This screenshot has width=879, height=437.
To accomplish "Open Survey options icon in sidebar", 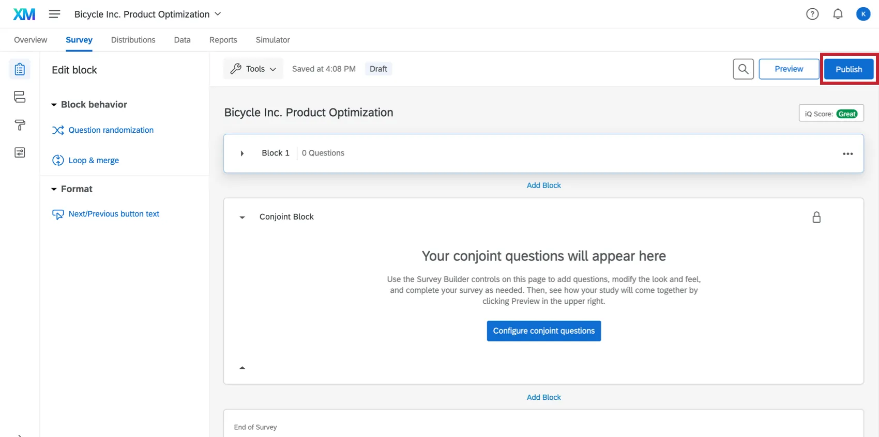I will (20, 152).
